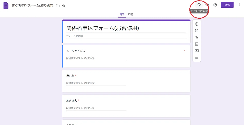Add image icon in side toolbar
Screen dimensions: 244x125
point(197,44)
